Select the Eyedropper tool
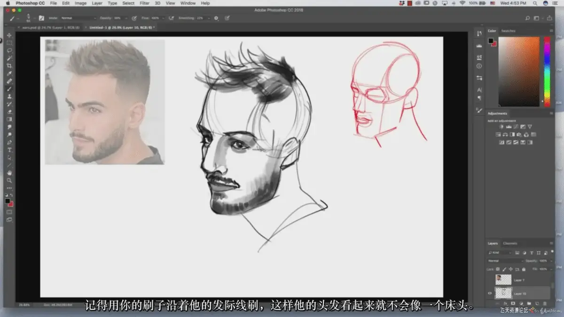The image size is (564, 317). 9,73
